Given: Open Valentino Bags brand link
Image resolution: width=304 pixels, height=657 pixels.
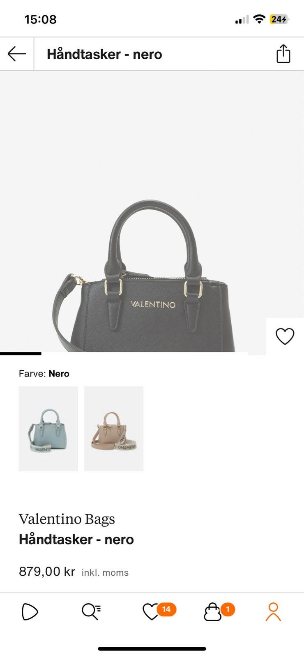Looking at the screenshot, I should [x=67, y=519].
